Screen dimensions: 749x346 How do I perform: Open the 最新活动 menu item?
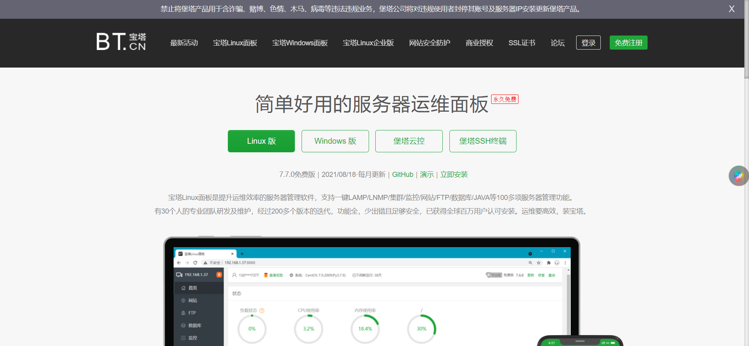coord(184,43)
